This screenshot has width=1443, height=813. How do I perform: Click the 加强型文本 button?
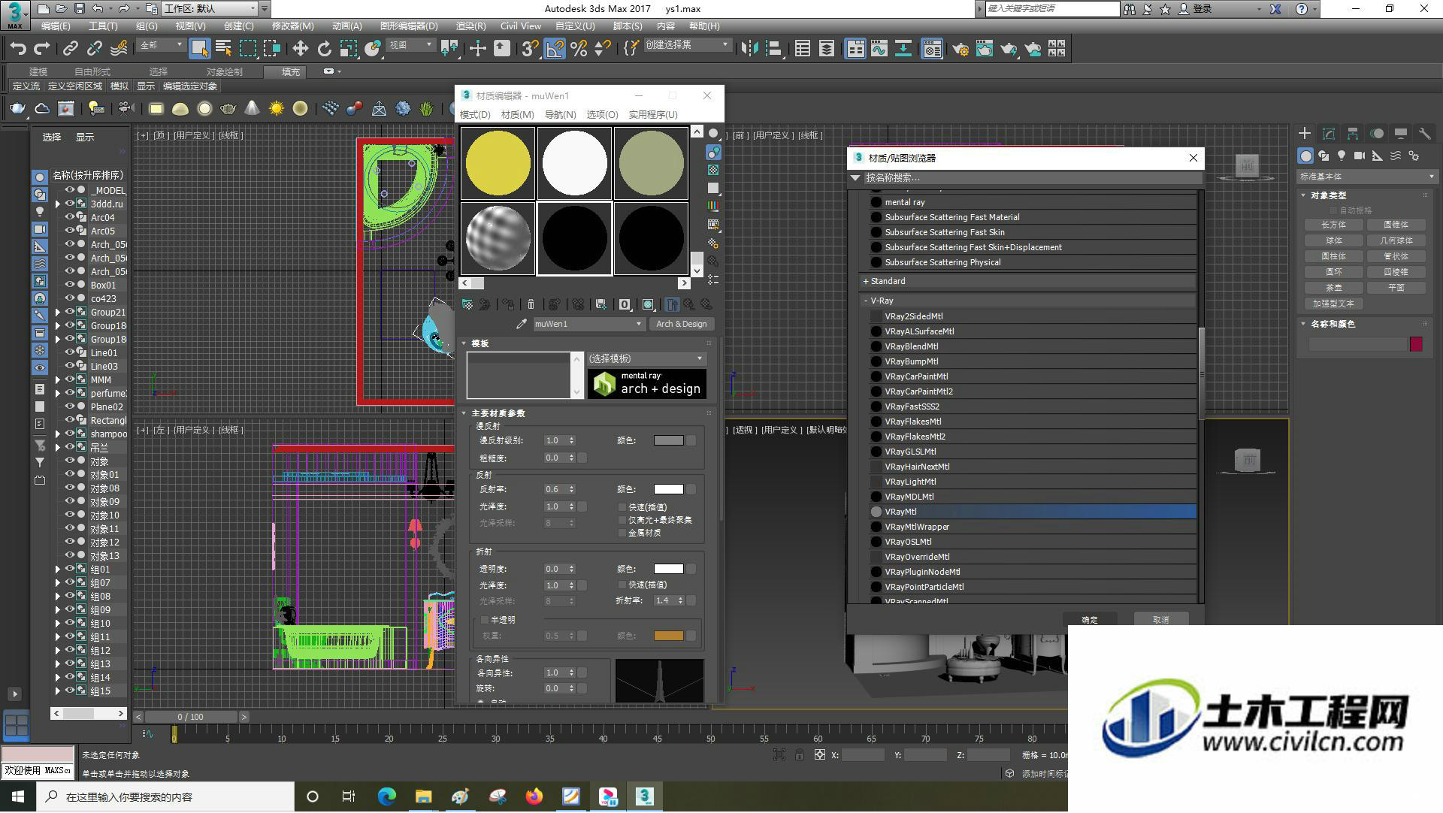pyautogui.click(x=1334, y=304)
